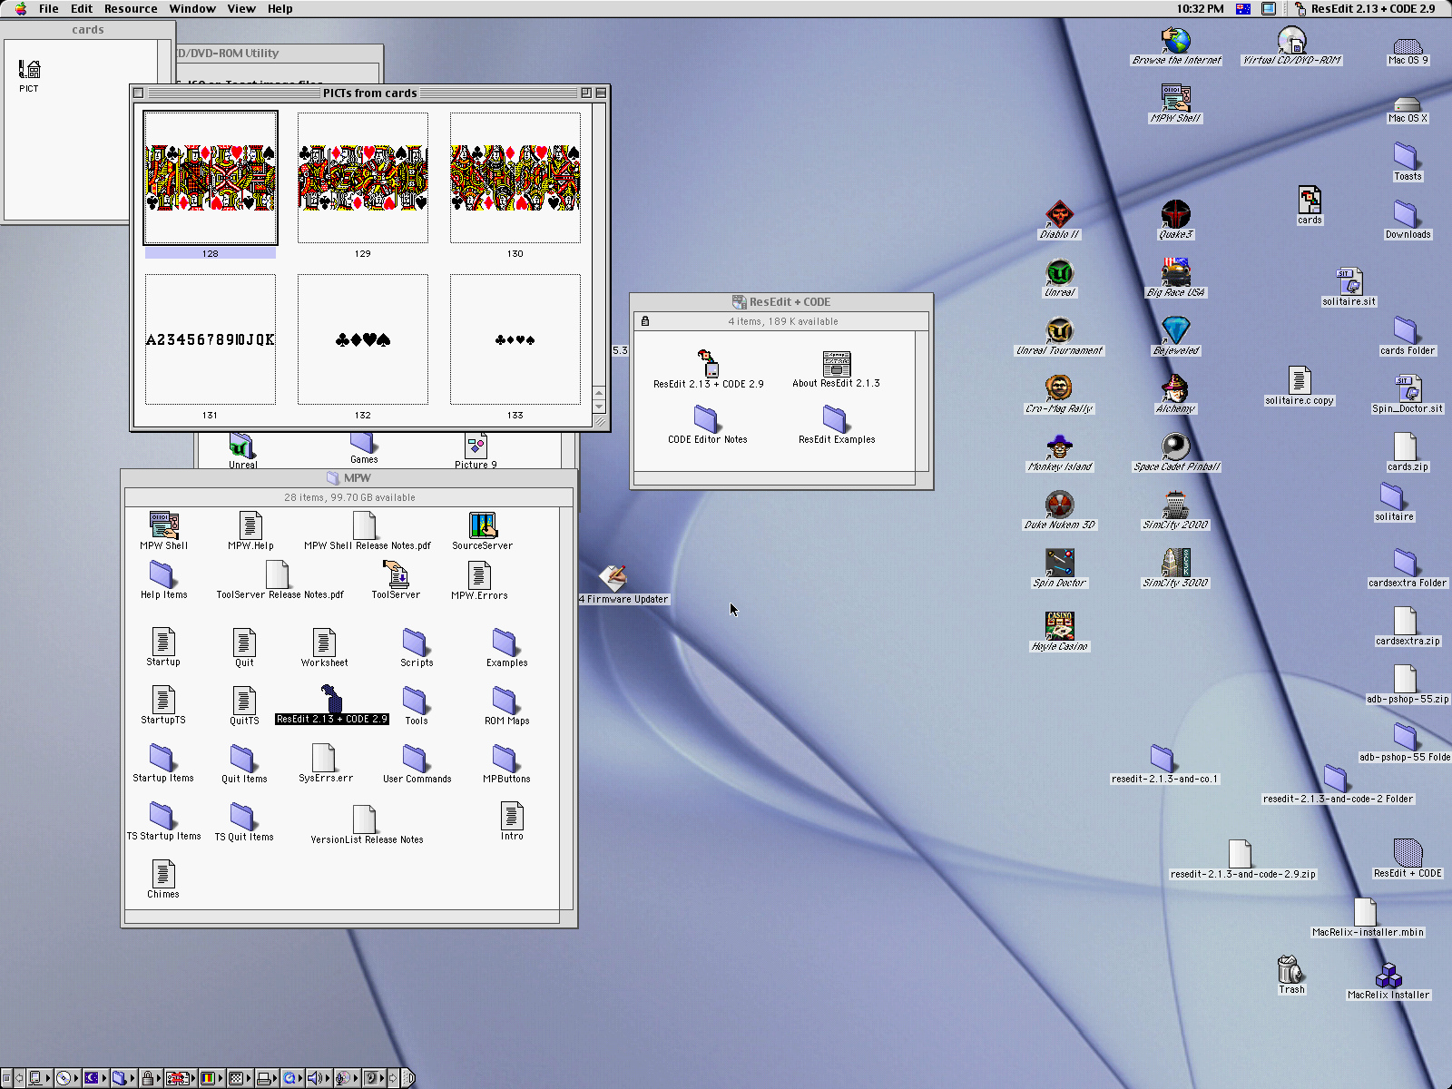Select PICT 133 small suits thumbnail

[x=515, y=339]
